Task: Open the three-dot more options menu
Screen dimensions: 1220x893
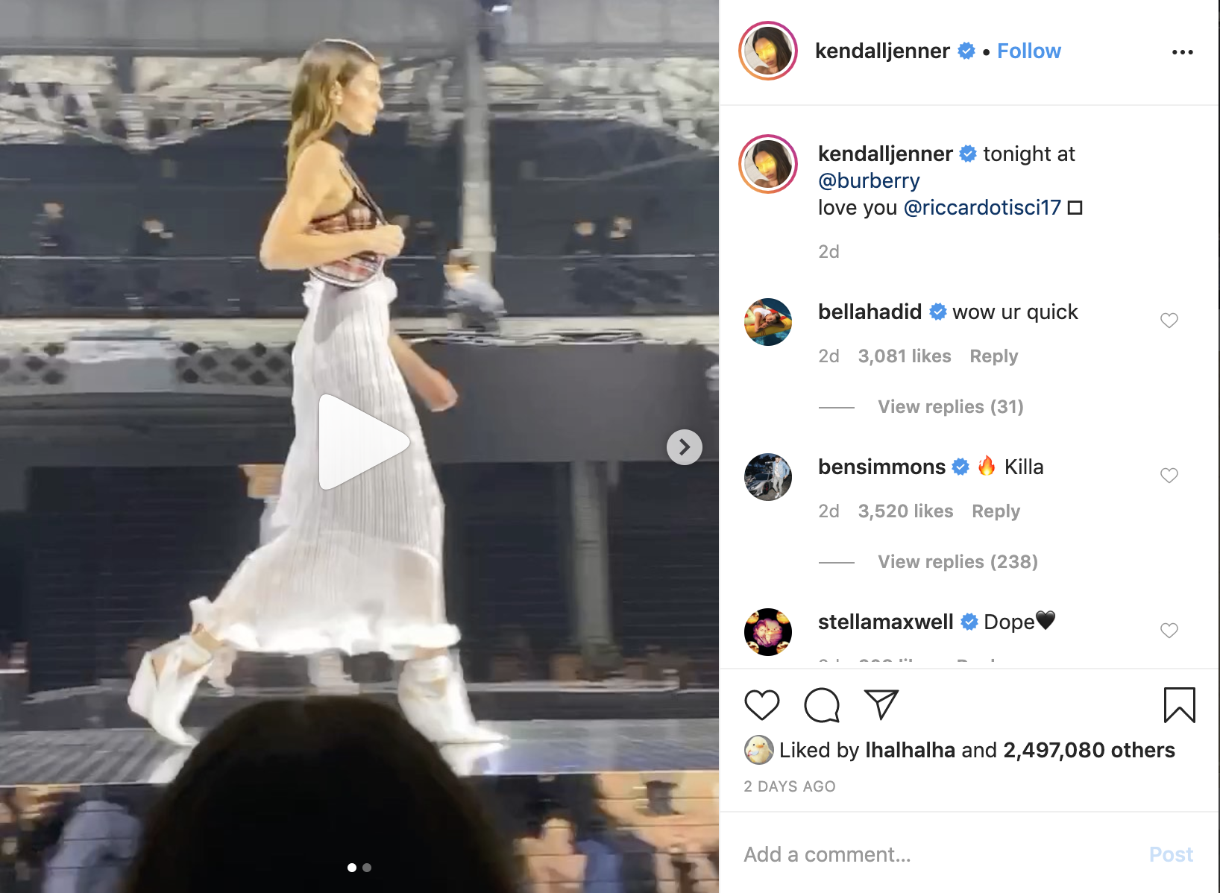Action: 1182,52
